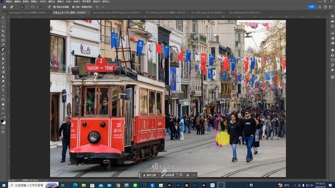
Task: Open the Edit Toolbar three-dots button
Action: click(x=3, y=113)
